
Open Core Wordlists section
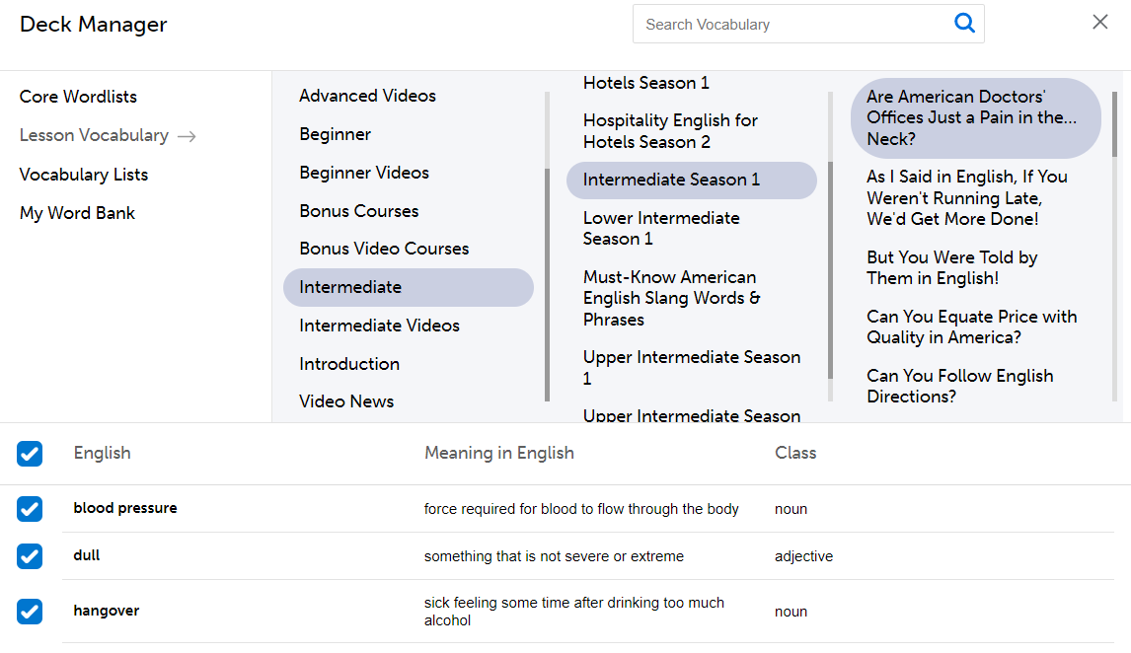[78, 97]
